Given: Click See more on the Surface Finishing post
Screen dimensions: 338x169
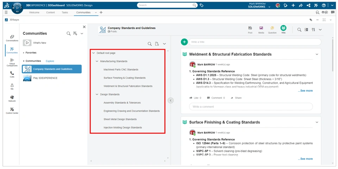Looking at the screenshot, I should [305, 159].
